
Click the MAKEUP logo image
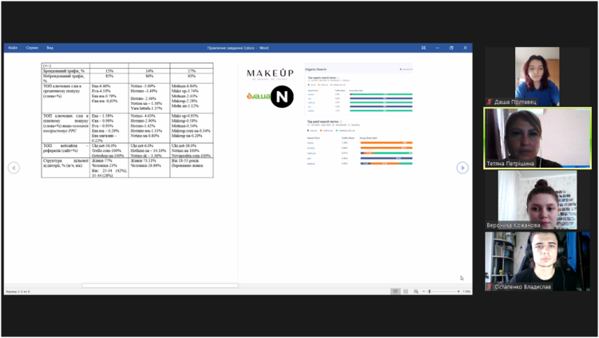(x=270, y=74)
